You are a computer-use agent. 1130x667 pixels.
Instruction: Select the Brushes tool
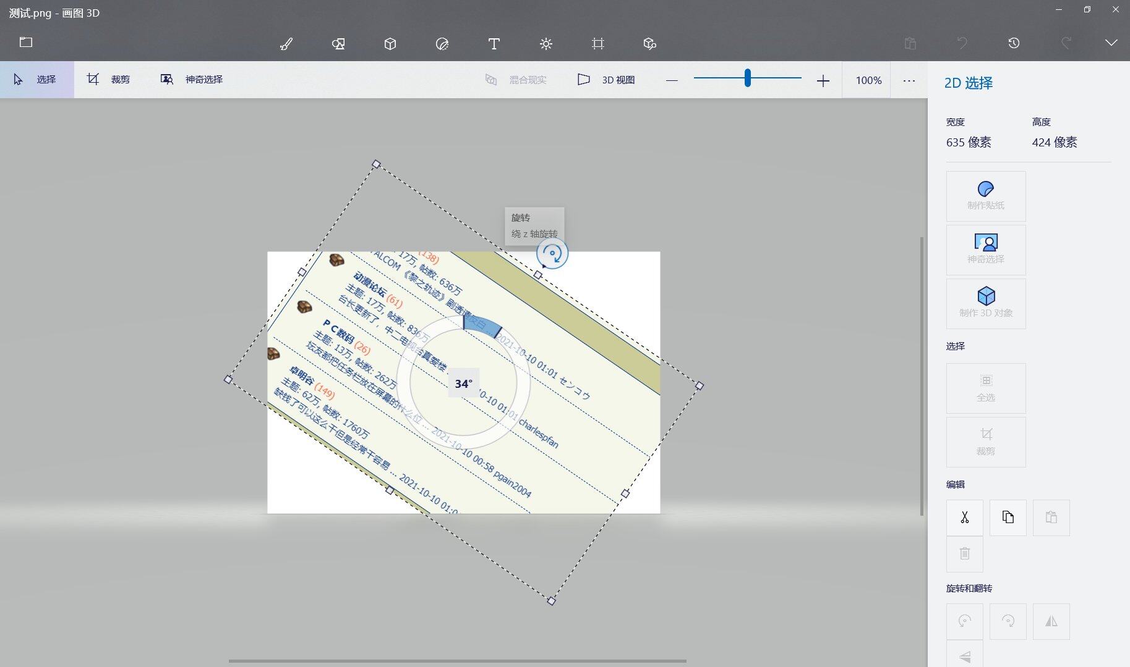click(286, 44)
